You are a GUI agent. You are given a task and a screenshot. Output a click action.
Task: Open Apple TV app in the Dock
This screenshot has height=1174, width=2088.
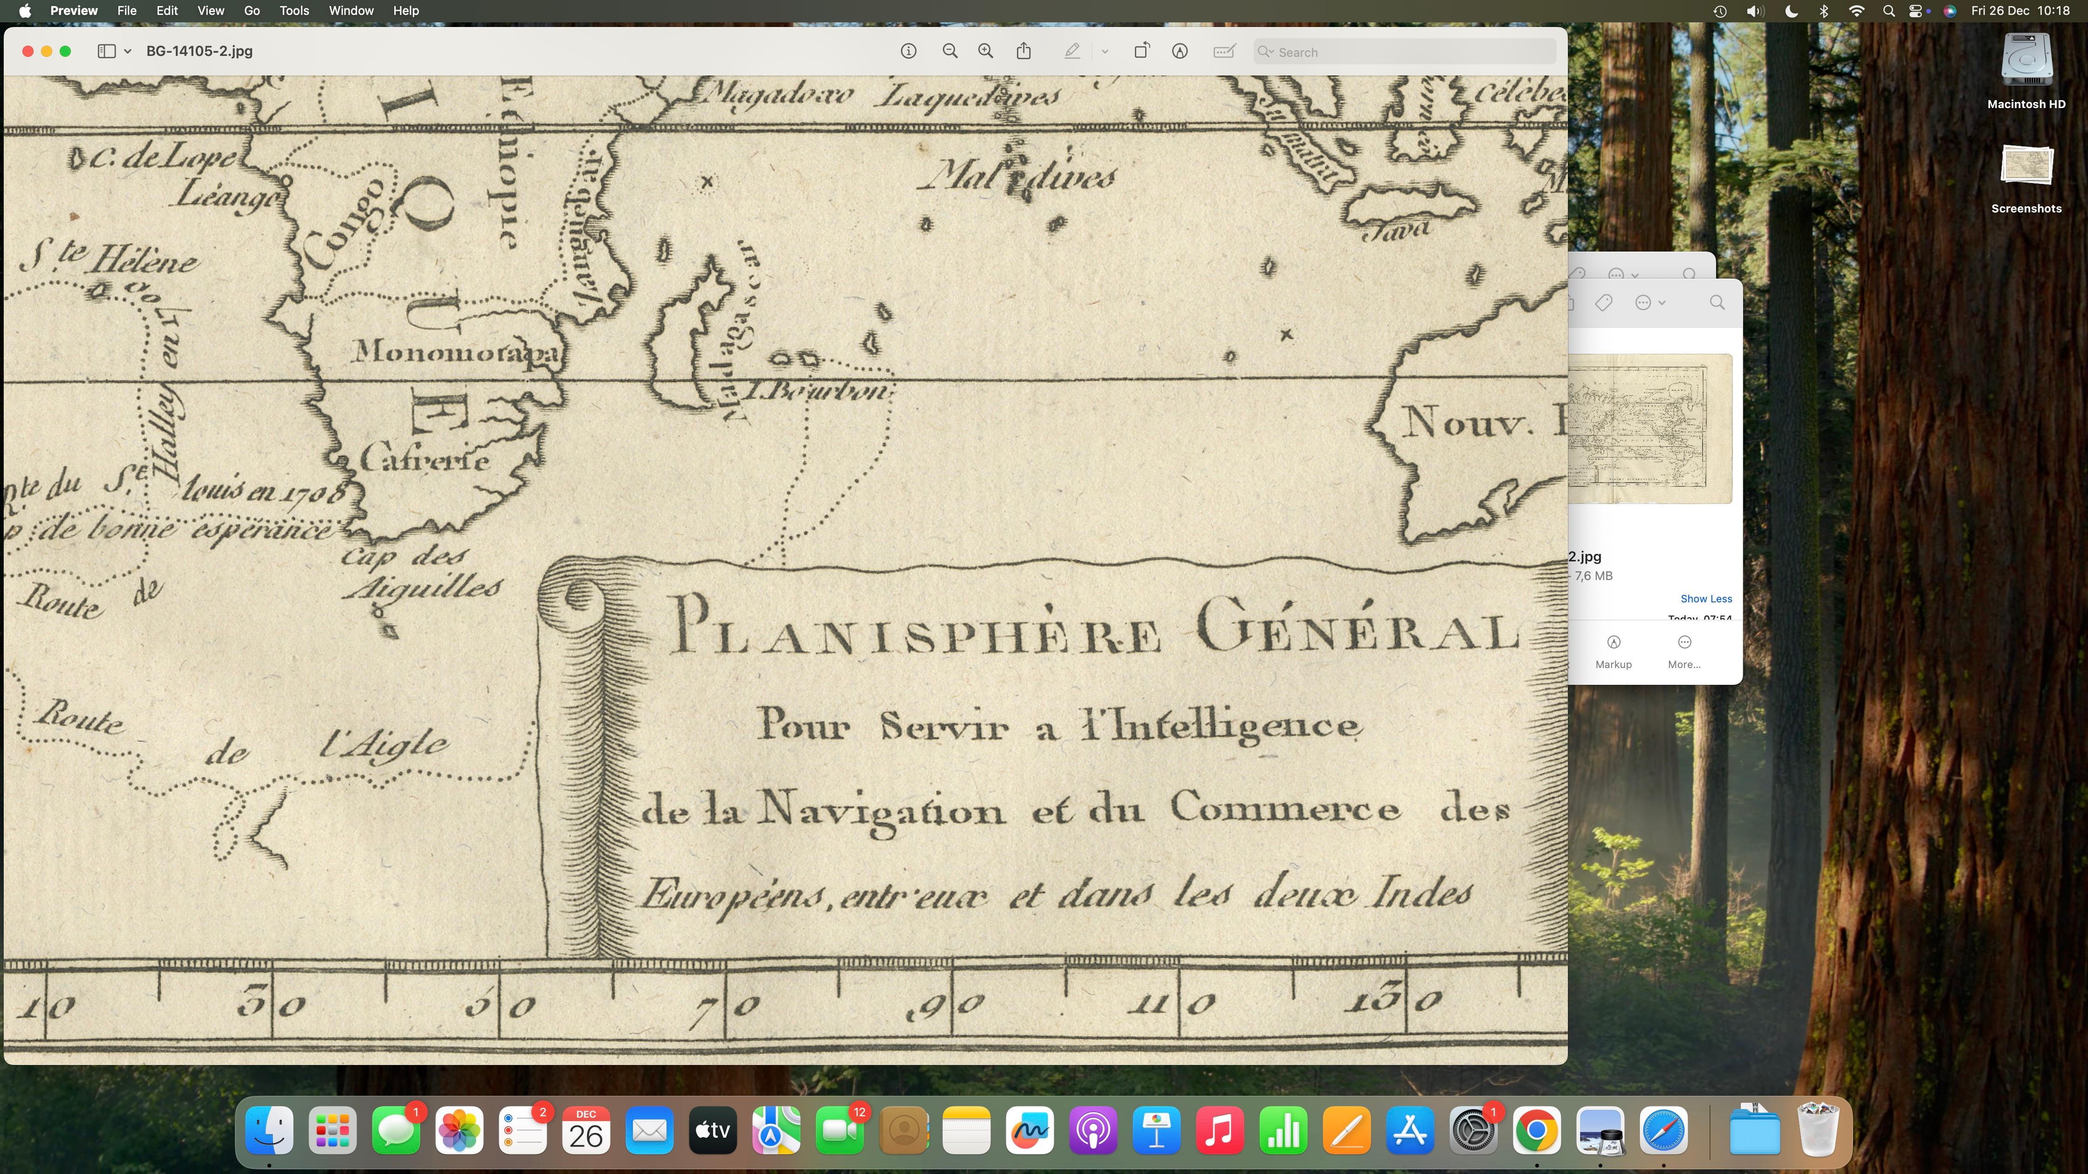point(713,1130)
